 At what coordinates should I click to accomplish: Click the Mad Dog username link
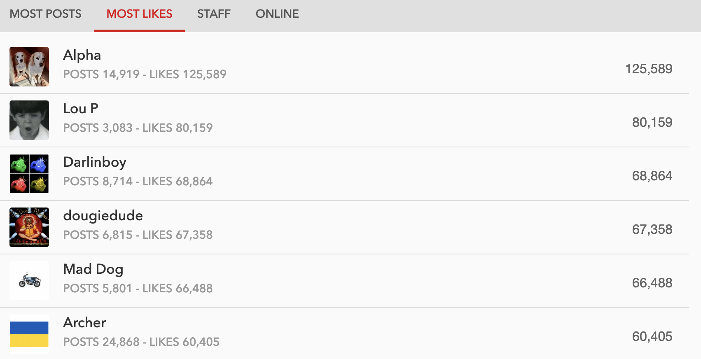(93, 269)
